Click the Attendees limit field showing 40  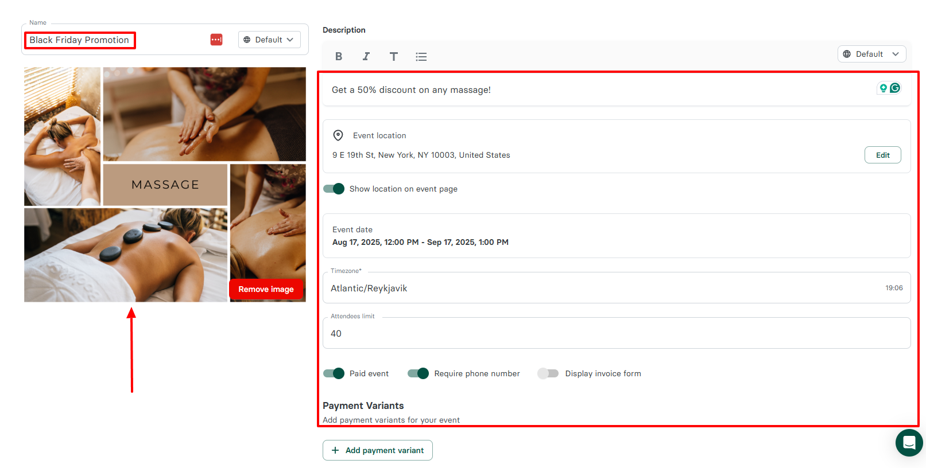[x=617, y=333]
